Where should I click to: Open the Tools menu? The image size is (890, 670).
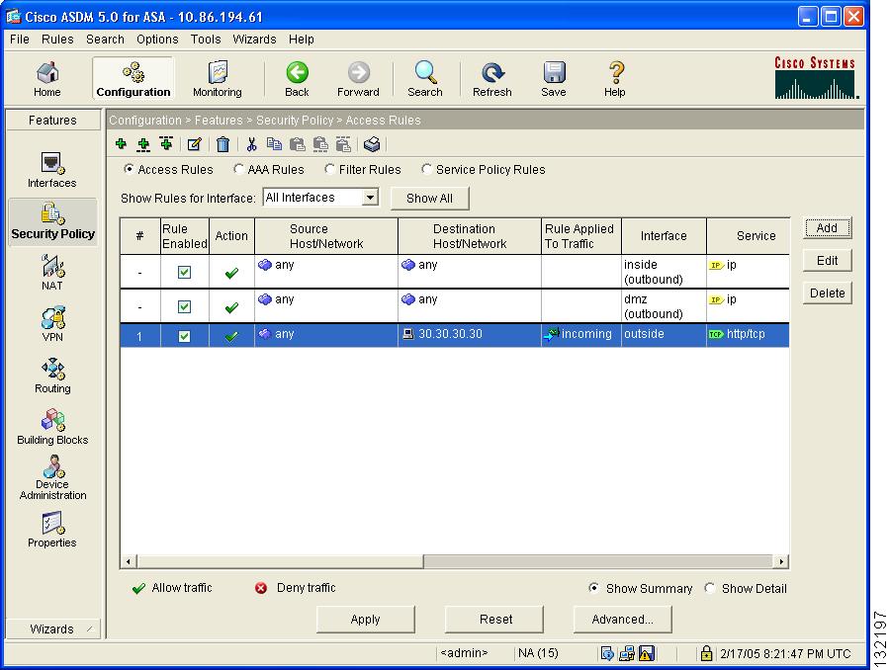click(x=206, y=40)
